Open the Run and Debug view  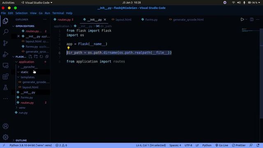[x=5, y=54]
